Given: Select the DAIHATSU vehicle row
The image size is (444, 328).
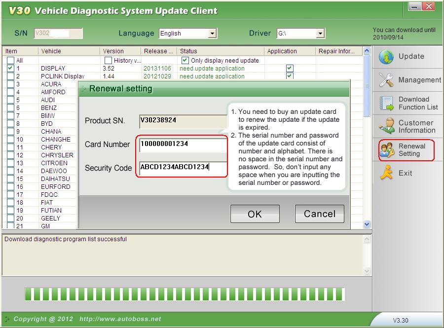Looking at the screenshot, I should [55, 179].
